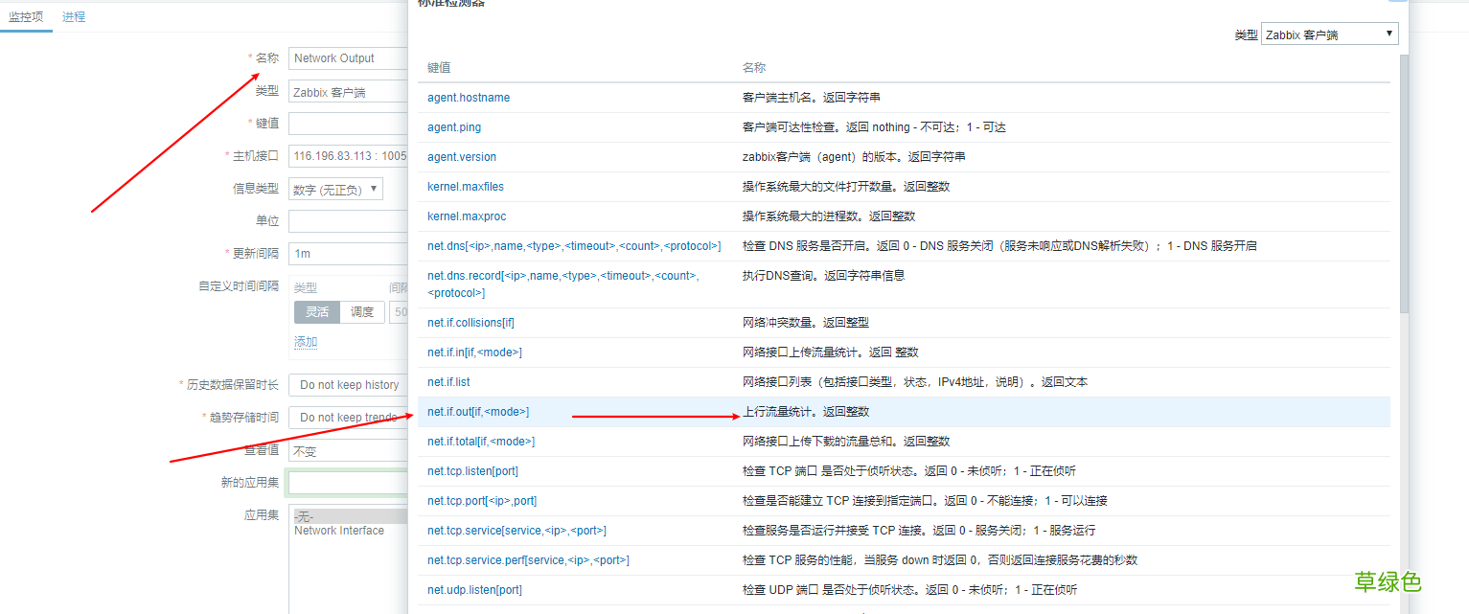Image resolution: width=1469 pixels, height=614 pixels.
Task: Select the net.if.out[if,<mode>] item key
Action: (479, 411)
